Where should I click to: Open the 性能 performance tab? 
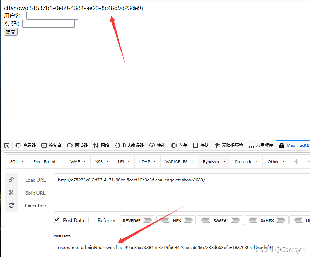click(157, 145)
